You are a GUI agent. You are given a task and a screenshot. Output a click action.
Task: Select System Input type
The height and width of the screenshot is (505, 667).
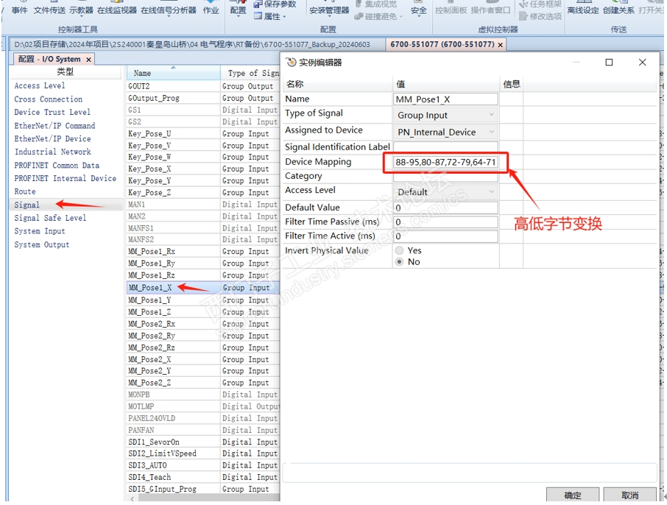click(x=40, y=231)
